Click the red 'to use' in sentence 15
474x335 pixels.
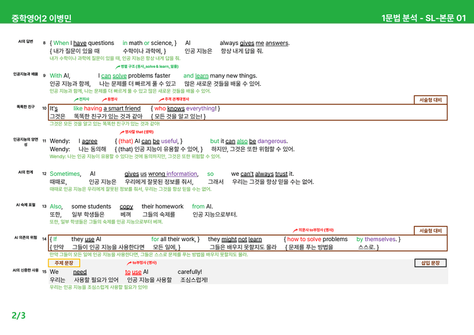pos(133,272)
